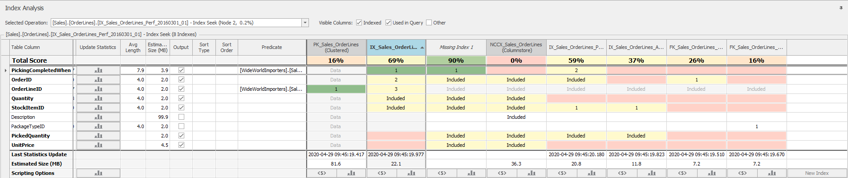The image size is (848, 178).
Task: Click the yellow 69% total score cell
Action: (x=396, y=61)
